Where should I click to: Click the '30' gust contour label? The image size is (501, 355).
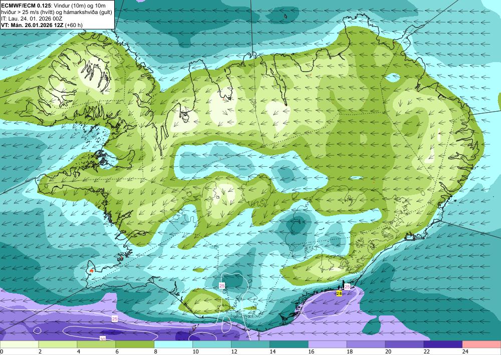[103, 338]
